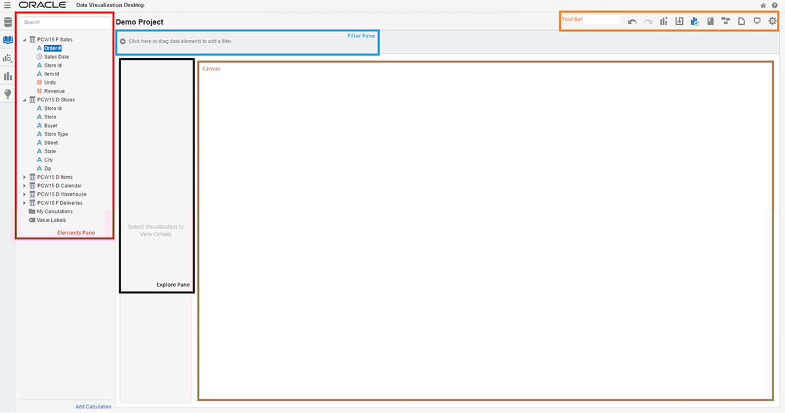The height and width of the screenshot is (413, 785).
Task: Select the Store attribute under PCW15 D Stores
Action: tap(50, 117)
